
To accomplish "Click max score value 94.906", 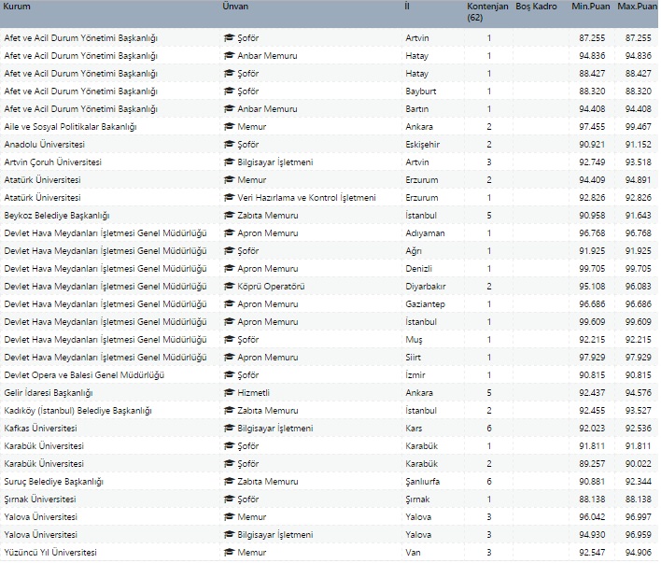I will (x=639, y=553).
